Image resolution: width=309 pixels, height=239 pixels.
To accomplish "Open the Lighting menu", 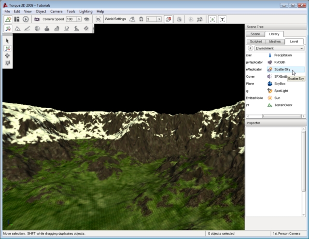I will [x=86, y=11].
